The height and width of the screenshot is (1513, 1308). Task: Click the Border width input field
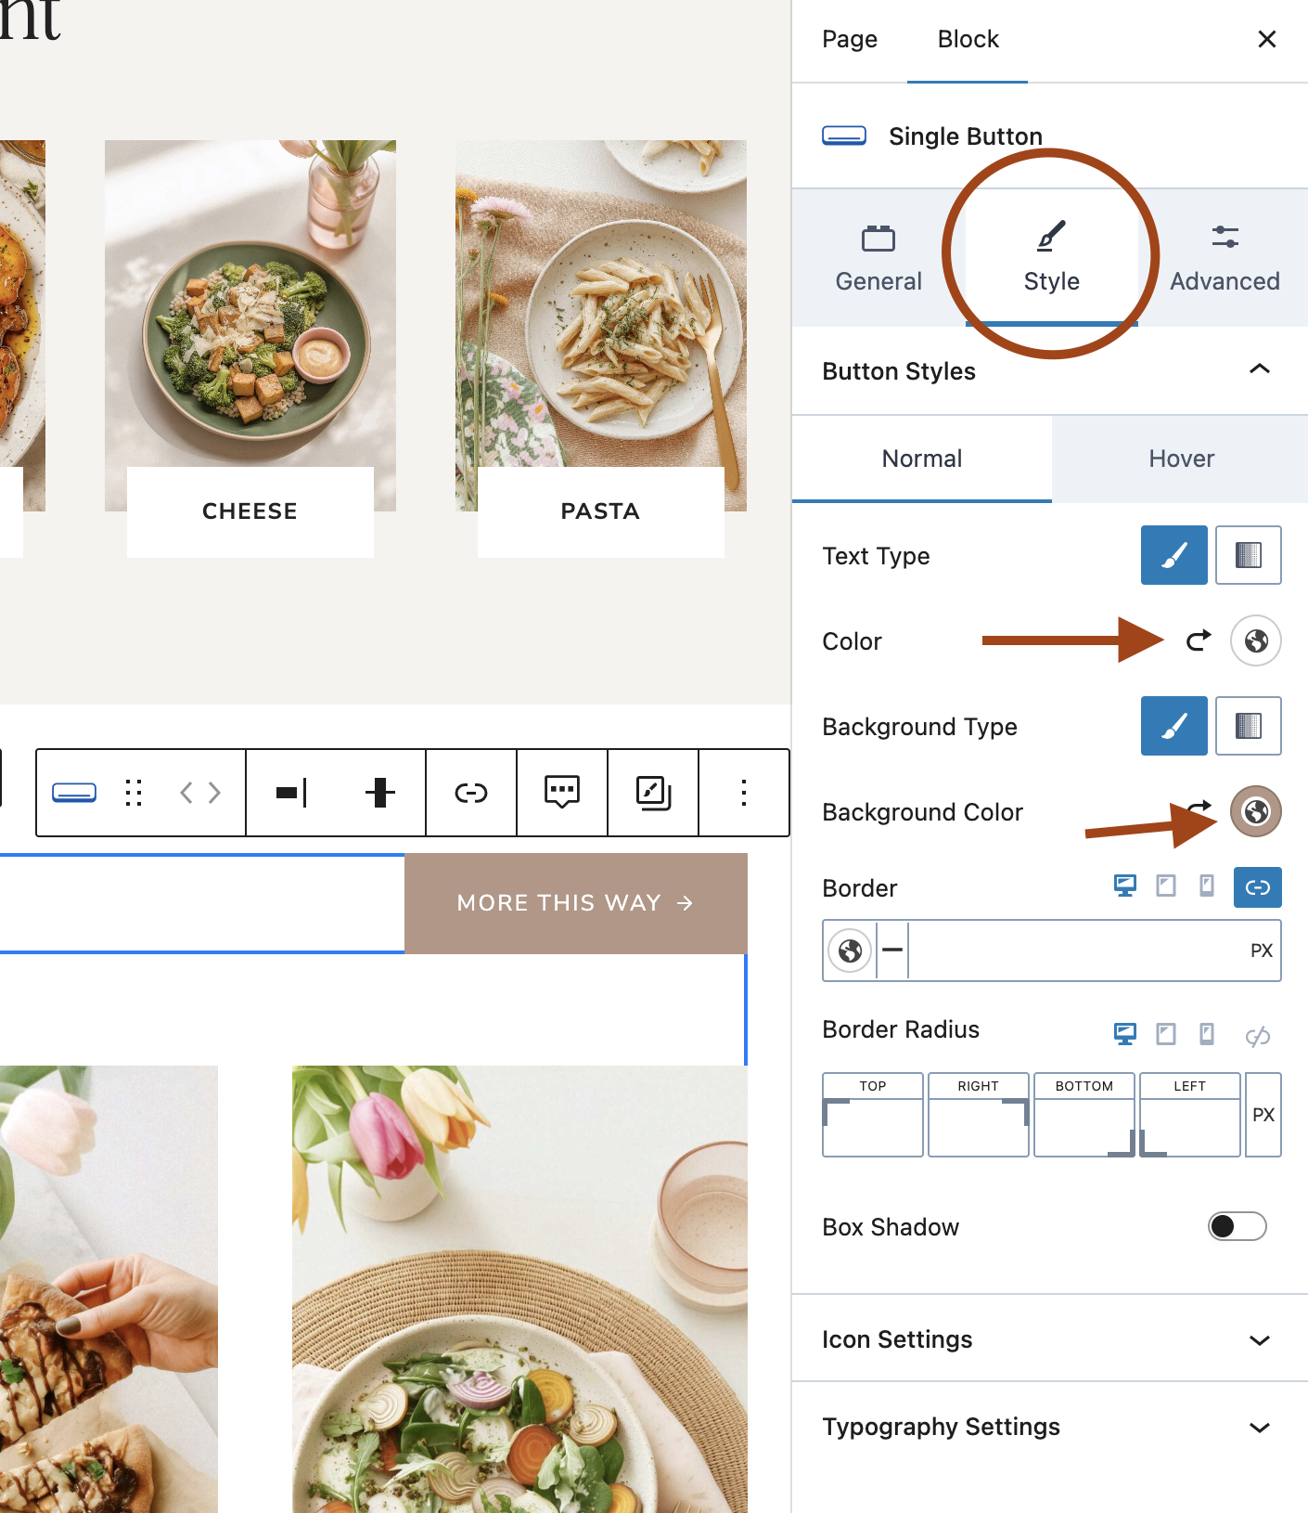click(1076, 950)
